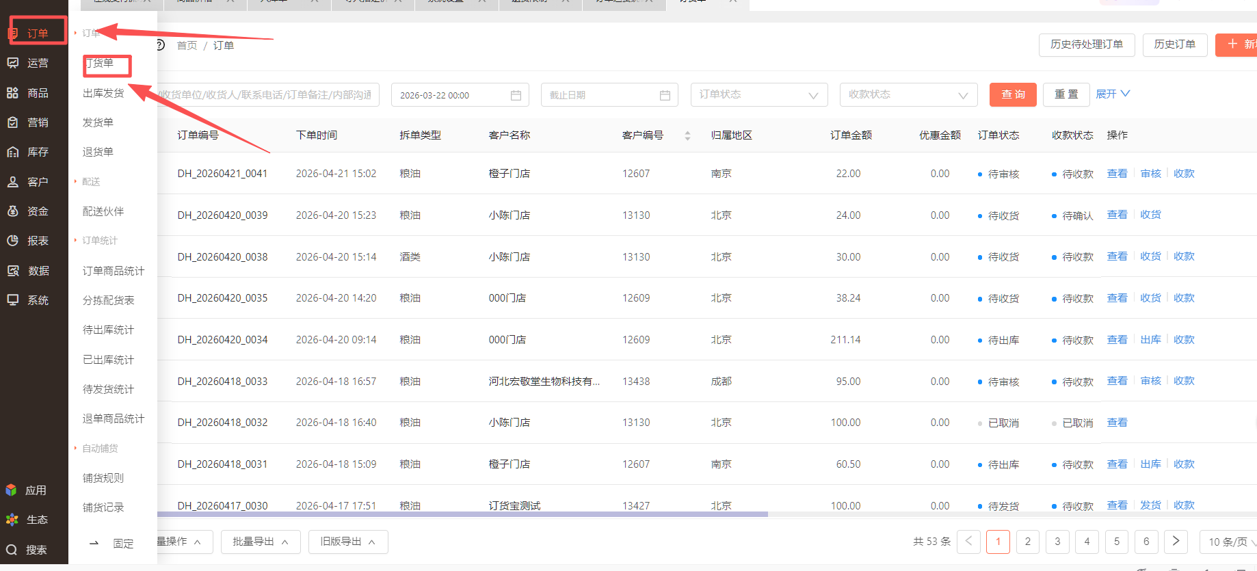The width and height of the screenshot is (1257, 571).
Task: Open the 收款状态 dropdown
Action: click(909, 94)
